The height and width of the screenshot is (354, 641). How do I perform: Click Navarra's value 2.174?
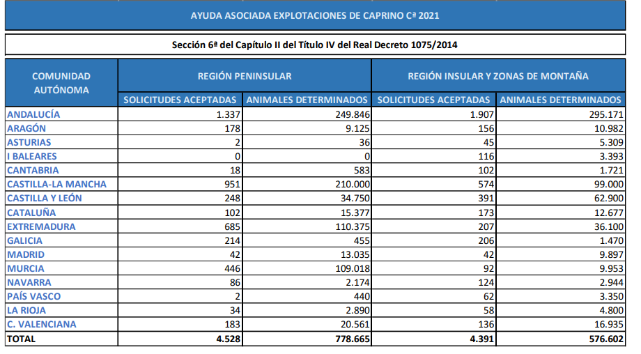tap(357, 282)
